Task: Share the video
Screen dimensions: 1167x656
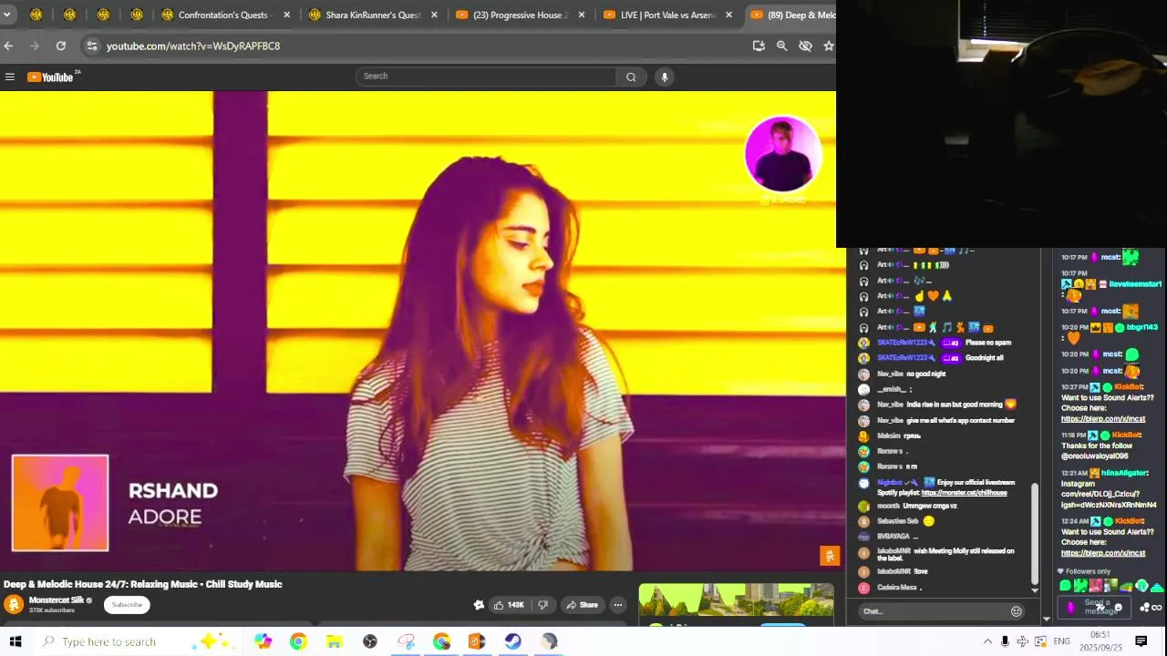Action: pos(582,605)
